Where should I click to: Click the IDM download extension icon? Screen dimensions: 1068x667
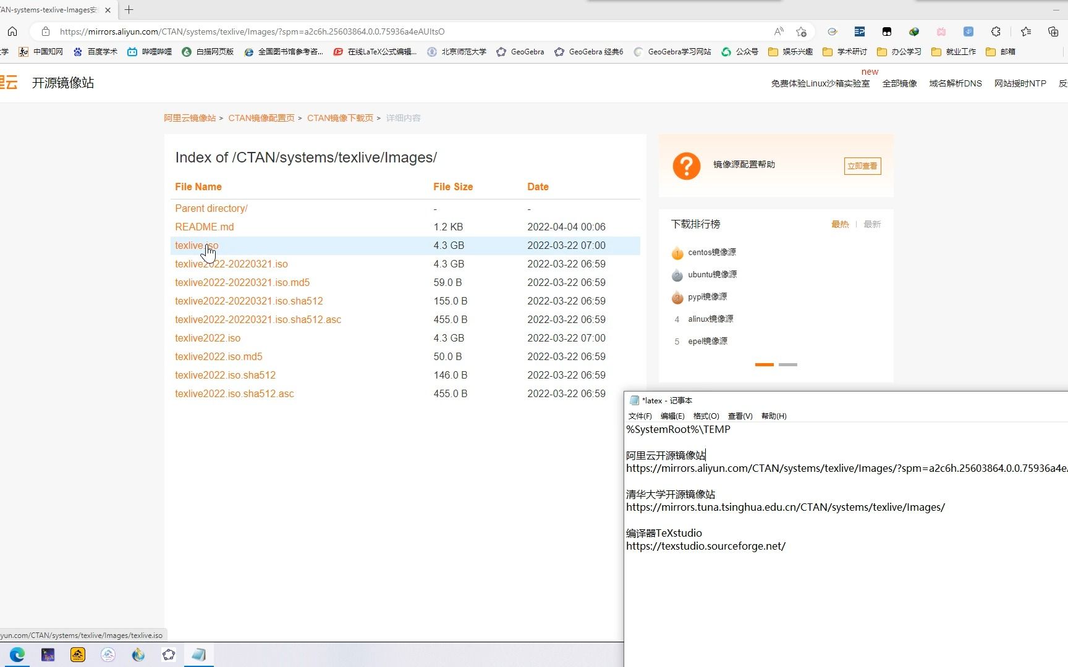pos(914,31)
